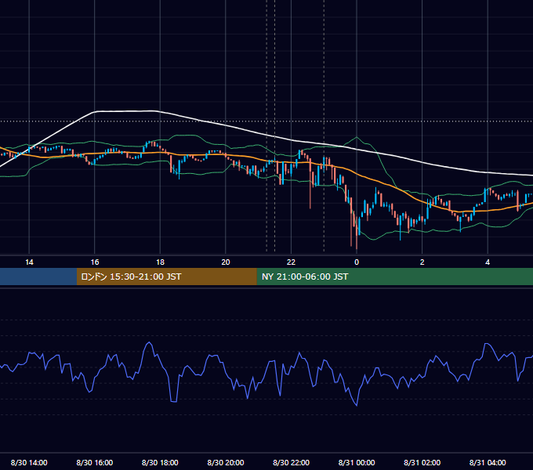Screen dimensions: 533x470
Task: Click the 8/30 14:00 time label
Action: pyautogui.click(x=29, y=462)
